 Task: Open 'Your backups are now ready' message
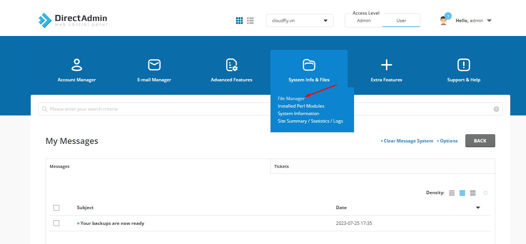tap(112, 223)
